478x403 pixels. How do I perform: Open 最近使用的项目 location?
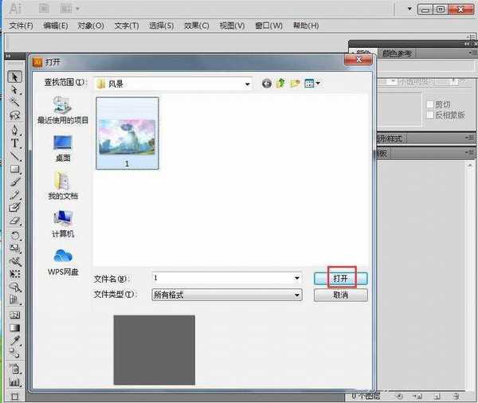point(63,110)
